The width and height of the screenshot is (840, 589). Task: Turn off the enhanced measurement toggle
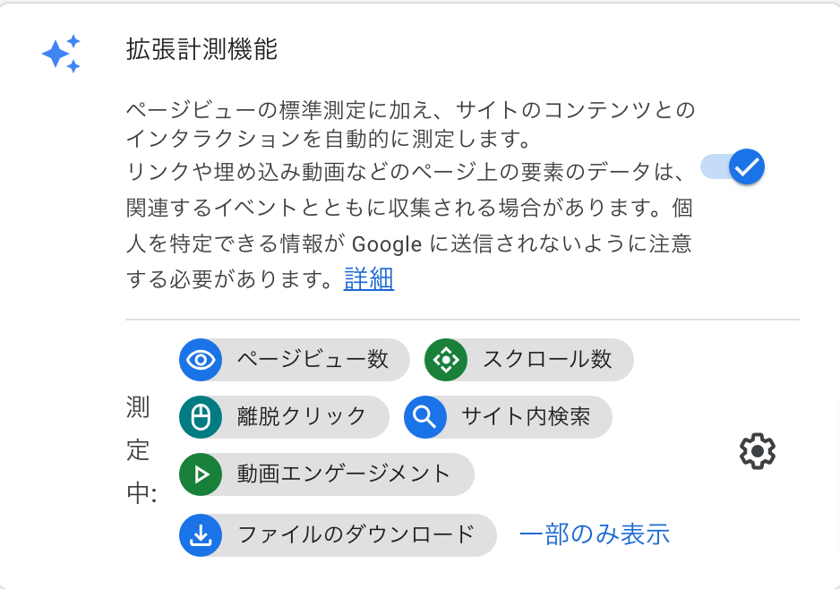(x=733, y=166)
